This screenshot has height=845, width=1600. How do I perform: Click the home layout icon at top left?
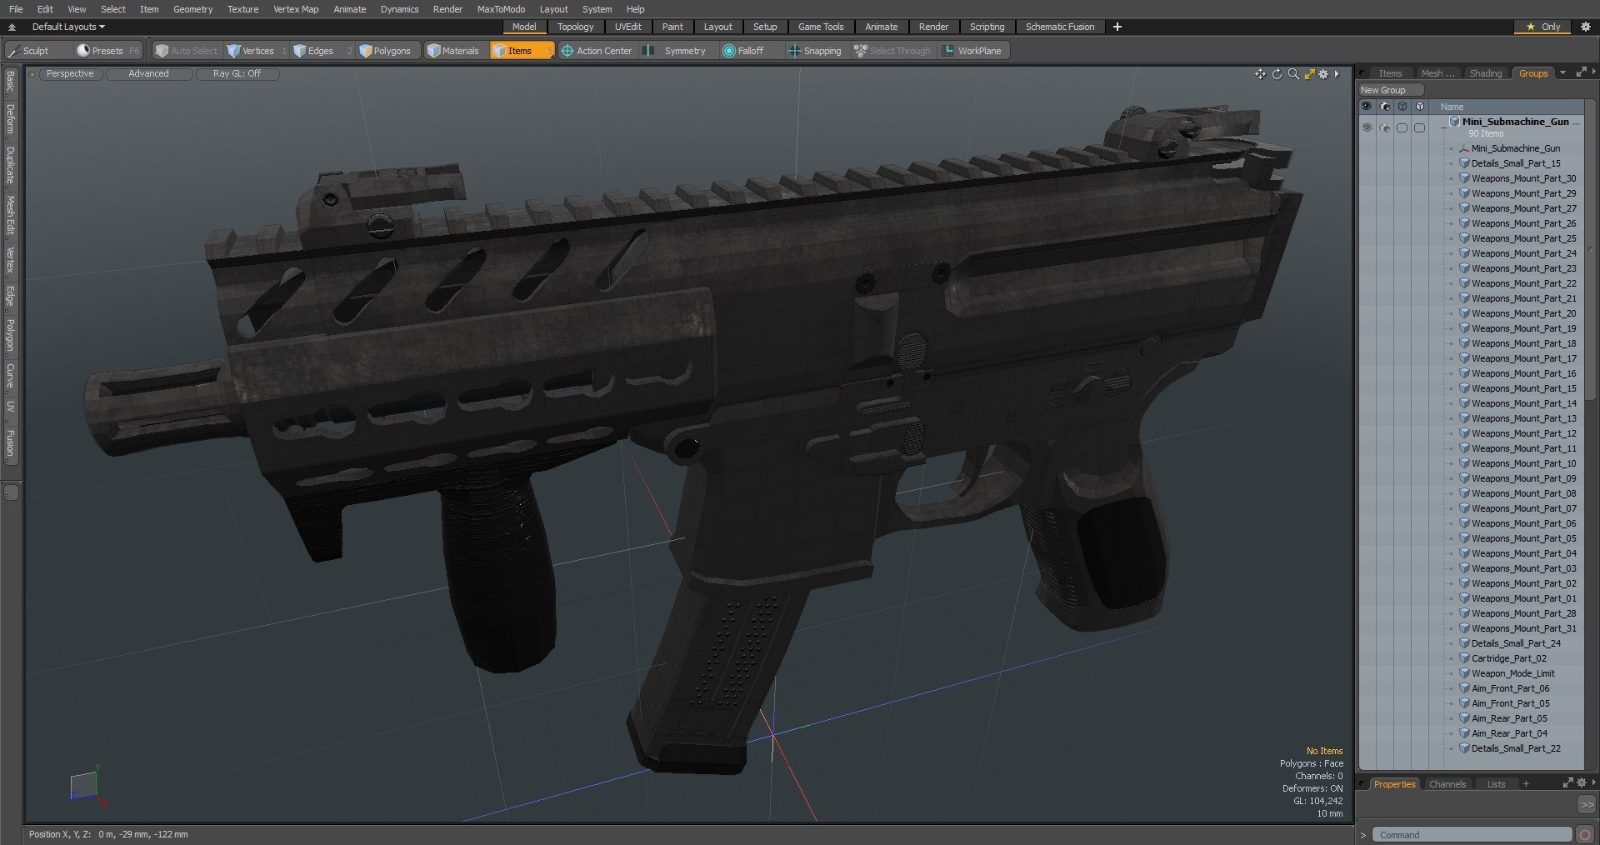[12, 27]
